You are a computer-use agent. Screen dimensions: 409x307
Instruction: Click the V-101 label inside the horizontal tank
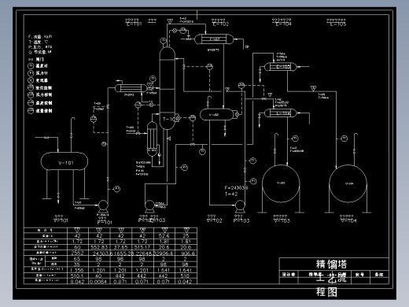(x=66, y=163)
